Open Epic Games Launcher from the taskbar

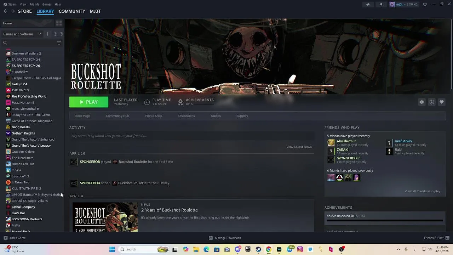click(248, 249)
